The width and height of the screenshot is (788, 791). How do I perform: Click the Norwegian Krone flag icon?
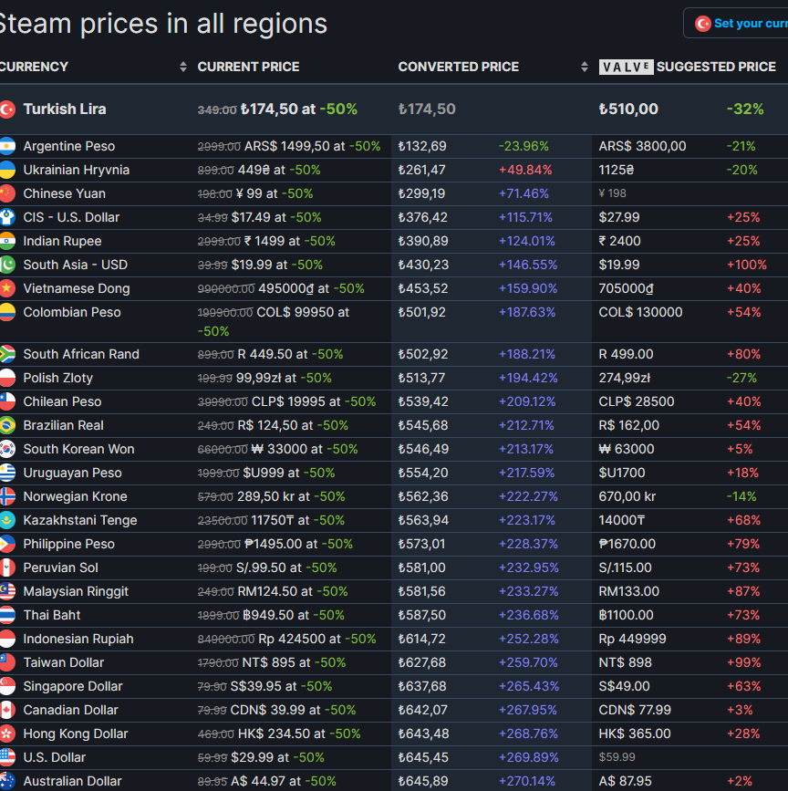pos(7,496)
